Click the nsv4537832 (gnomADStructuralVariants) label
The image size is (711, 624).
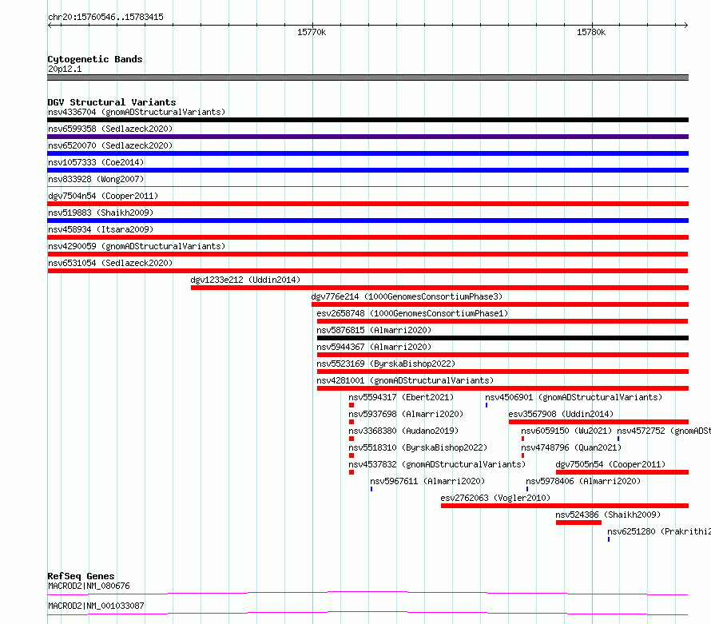(437, 464)
